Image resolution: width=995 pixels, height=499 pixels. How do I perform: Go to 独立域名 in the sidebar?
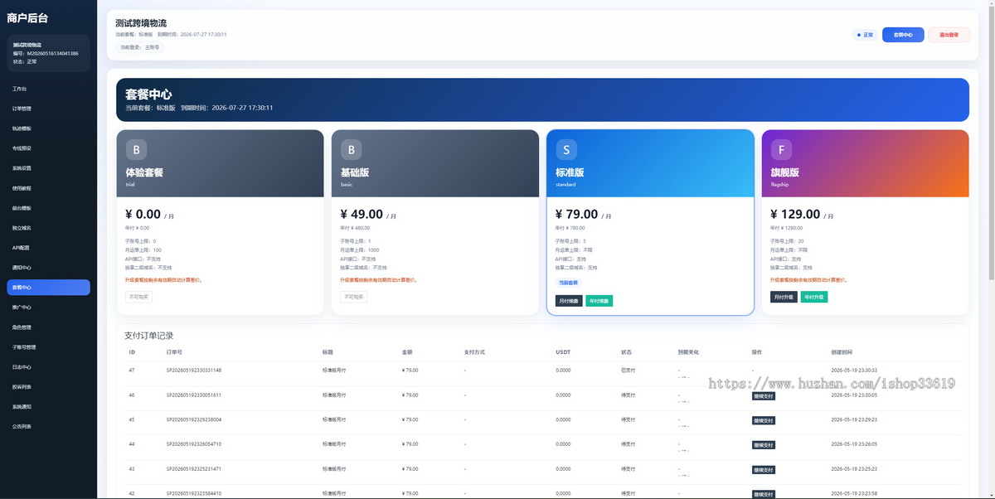click(48, 228)
